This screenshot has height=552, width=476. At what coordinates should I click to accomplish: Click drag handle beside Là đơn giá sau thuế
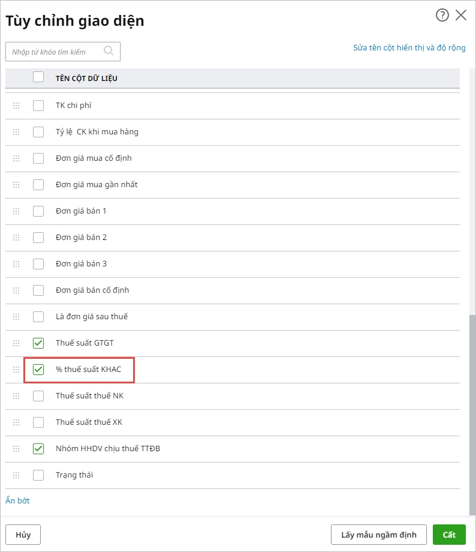click(16, 317)
